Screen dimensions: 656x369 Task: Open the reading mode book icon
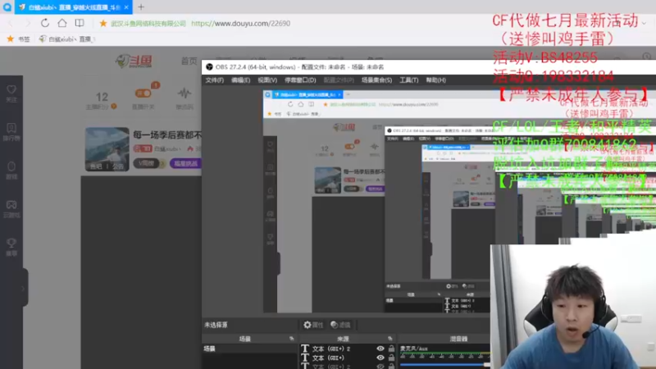80,23
